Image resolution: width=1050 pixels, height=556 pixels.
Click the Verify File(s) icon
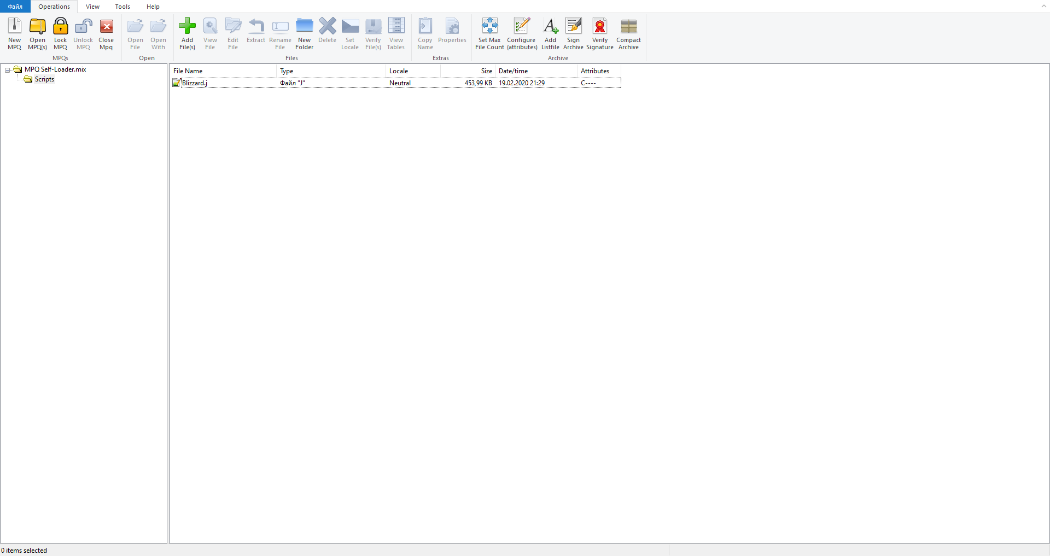(x=373, y=34)
